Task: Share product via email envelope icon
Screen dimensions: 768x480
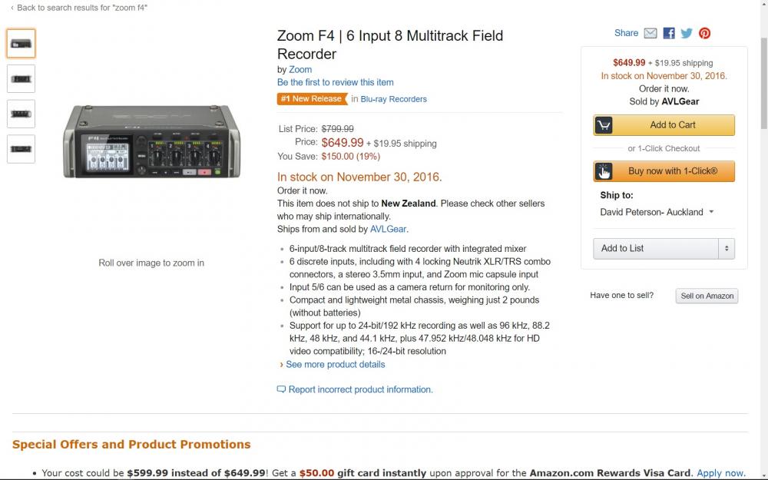Action: coord(650,33)
